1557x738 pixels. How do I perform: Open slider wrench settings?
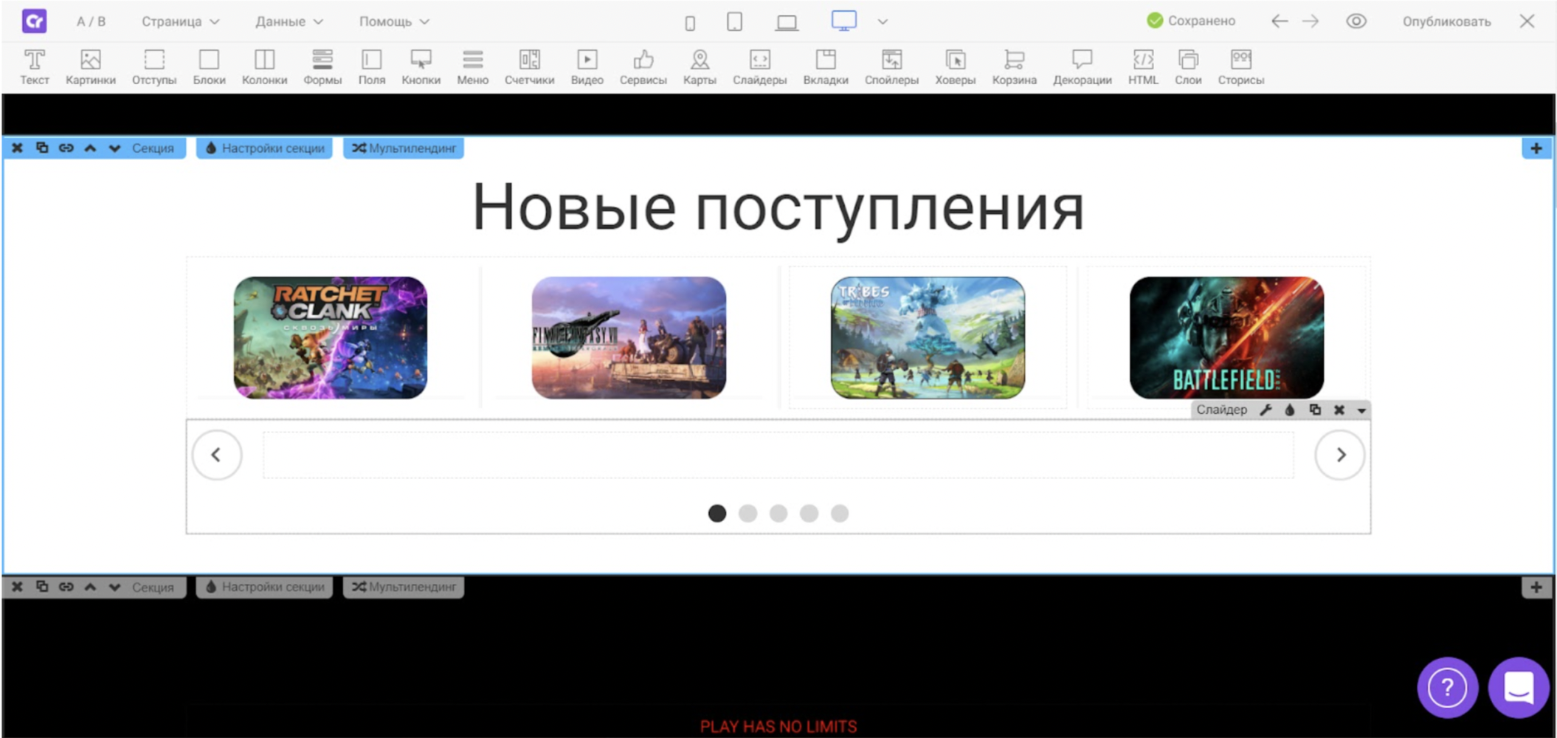[1266, 410]
